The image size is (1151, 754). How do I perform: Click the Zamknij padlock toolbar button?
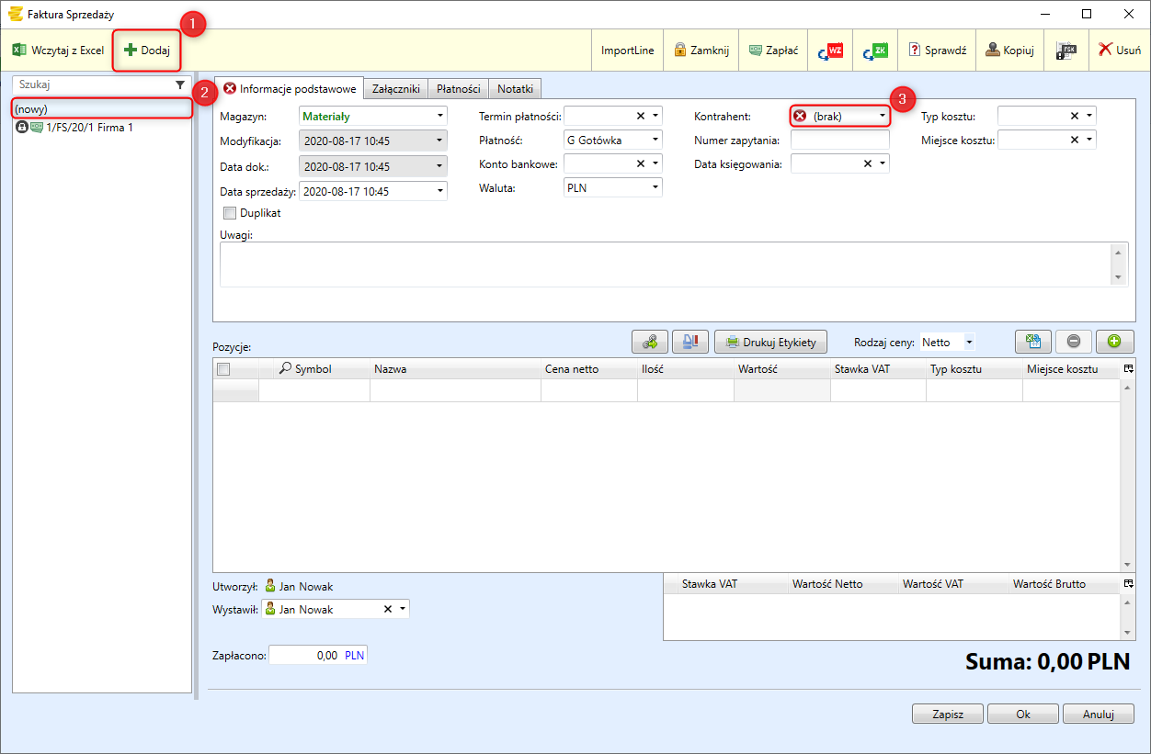[701, 51]
